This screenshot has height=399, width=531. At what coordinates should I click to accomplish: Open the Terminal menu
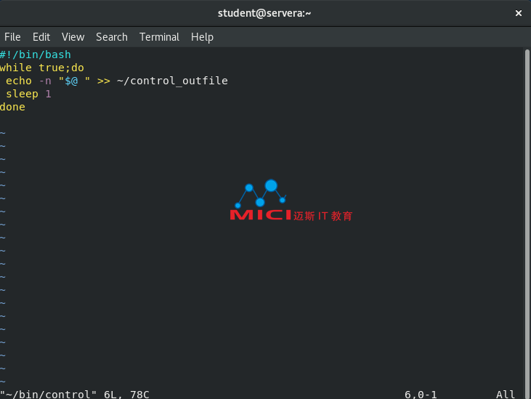[159, 37]
